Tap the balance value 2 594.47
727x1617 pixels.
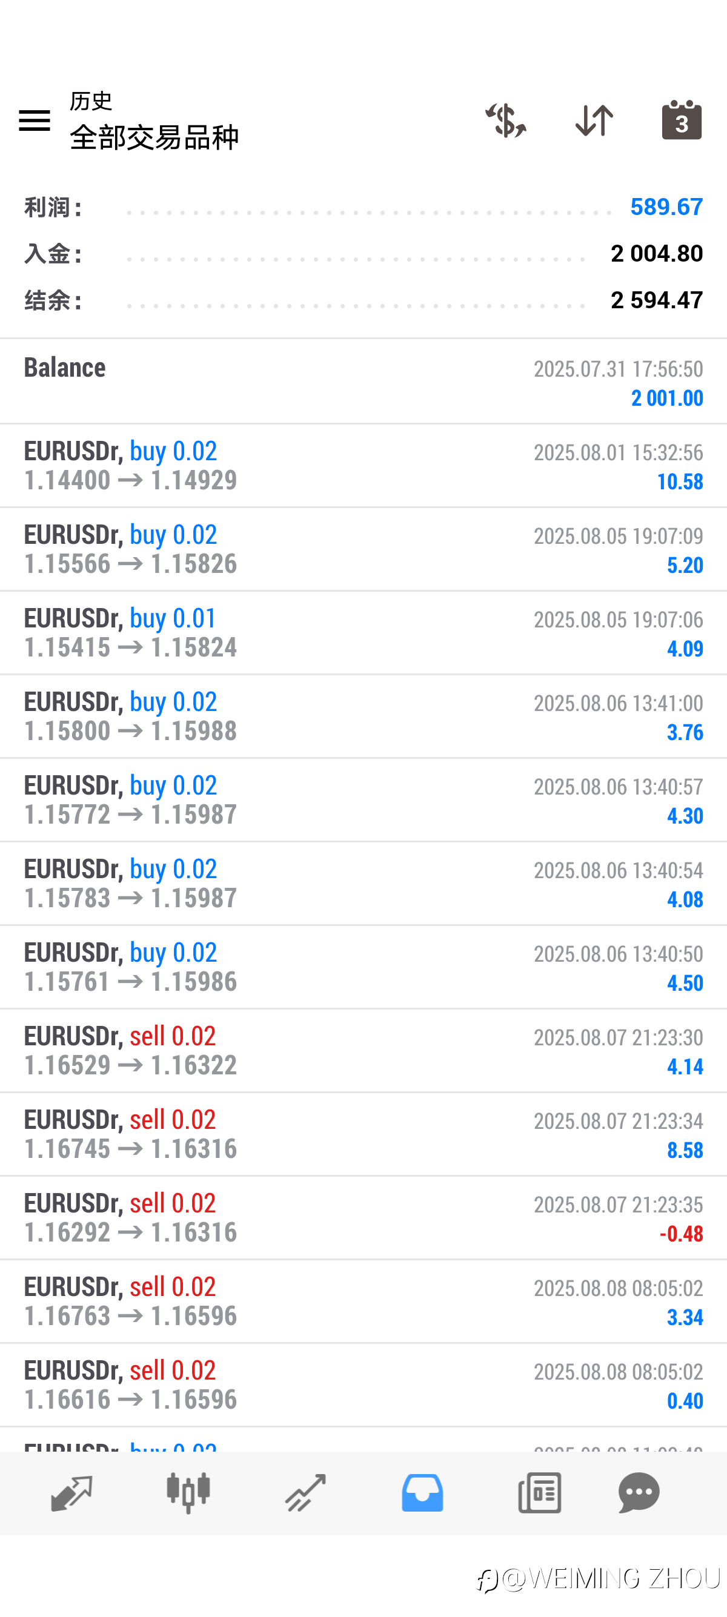tap(657, 299)
